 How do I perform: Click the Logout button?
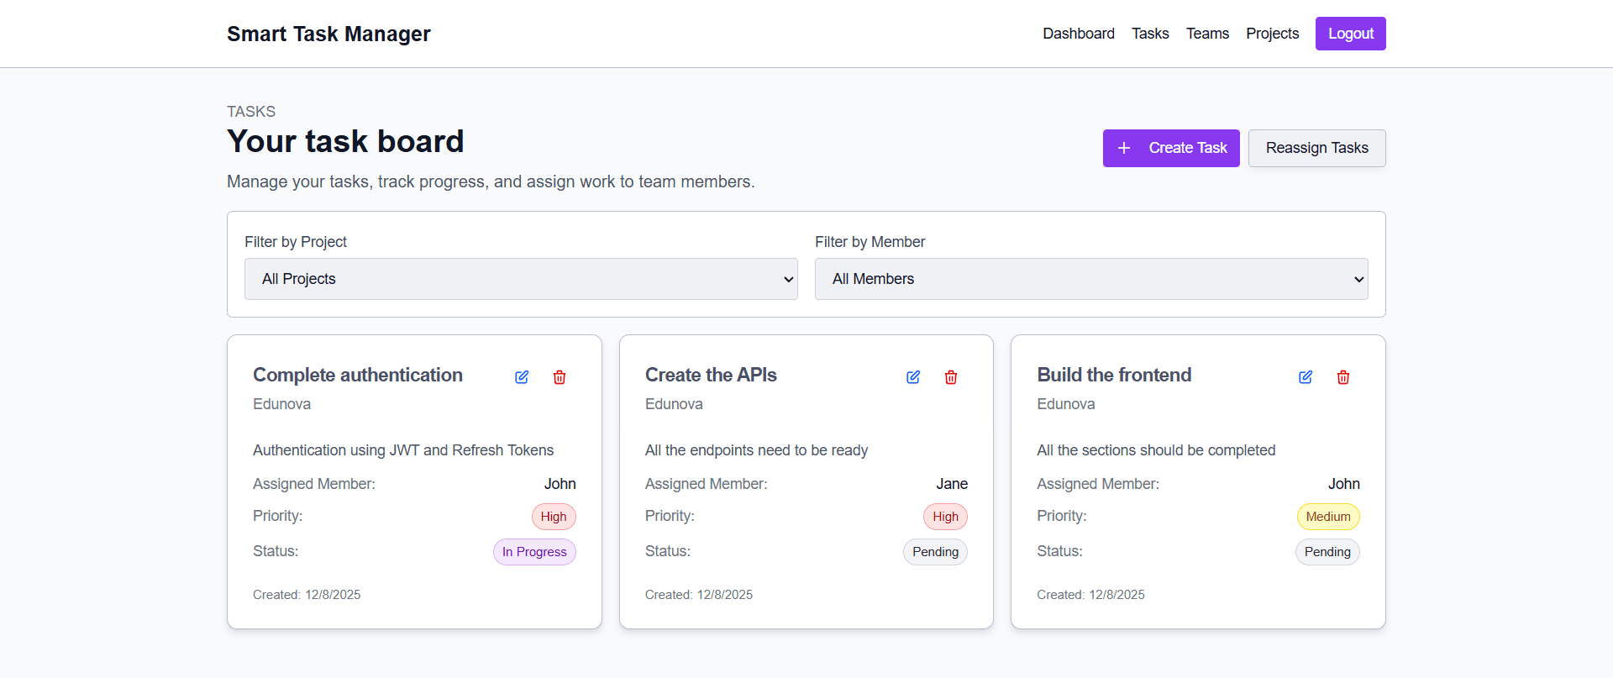(1351, 34)
